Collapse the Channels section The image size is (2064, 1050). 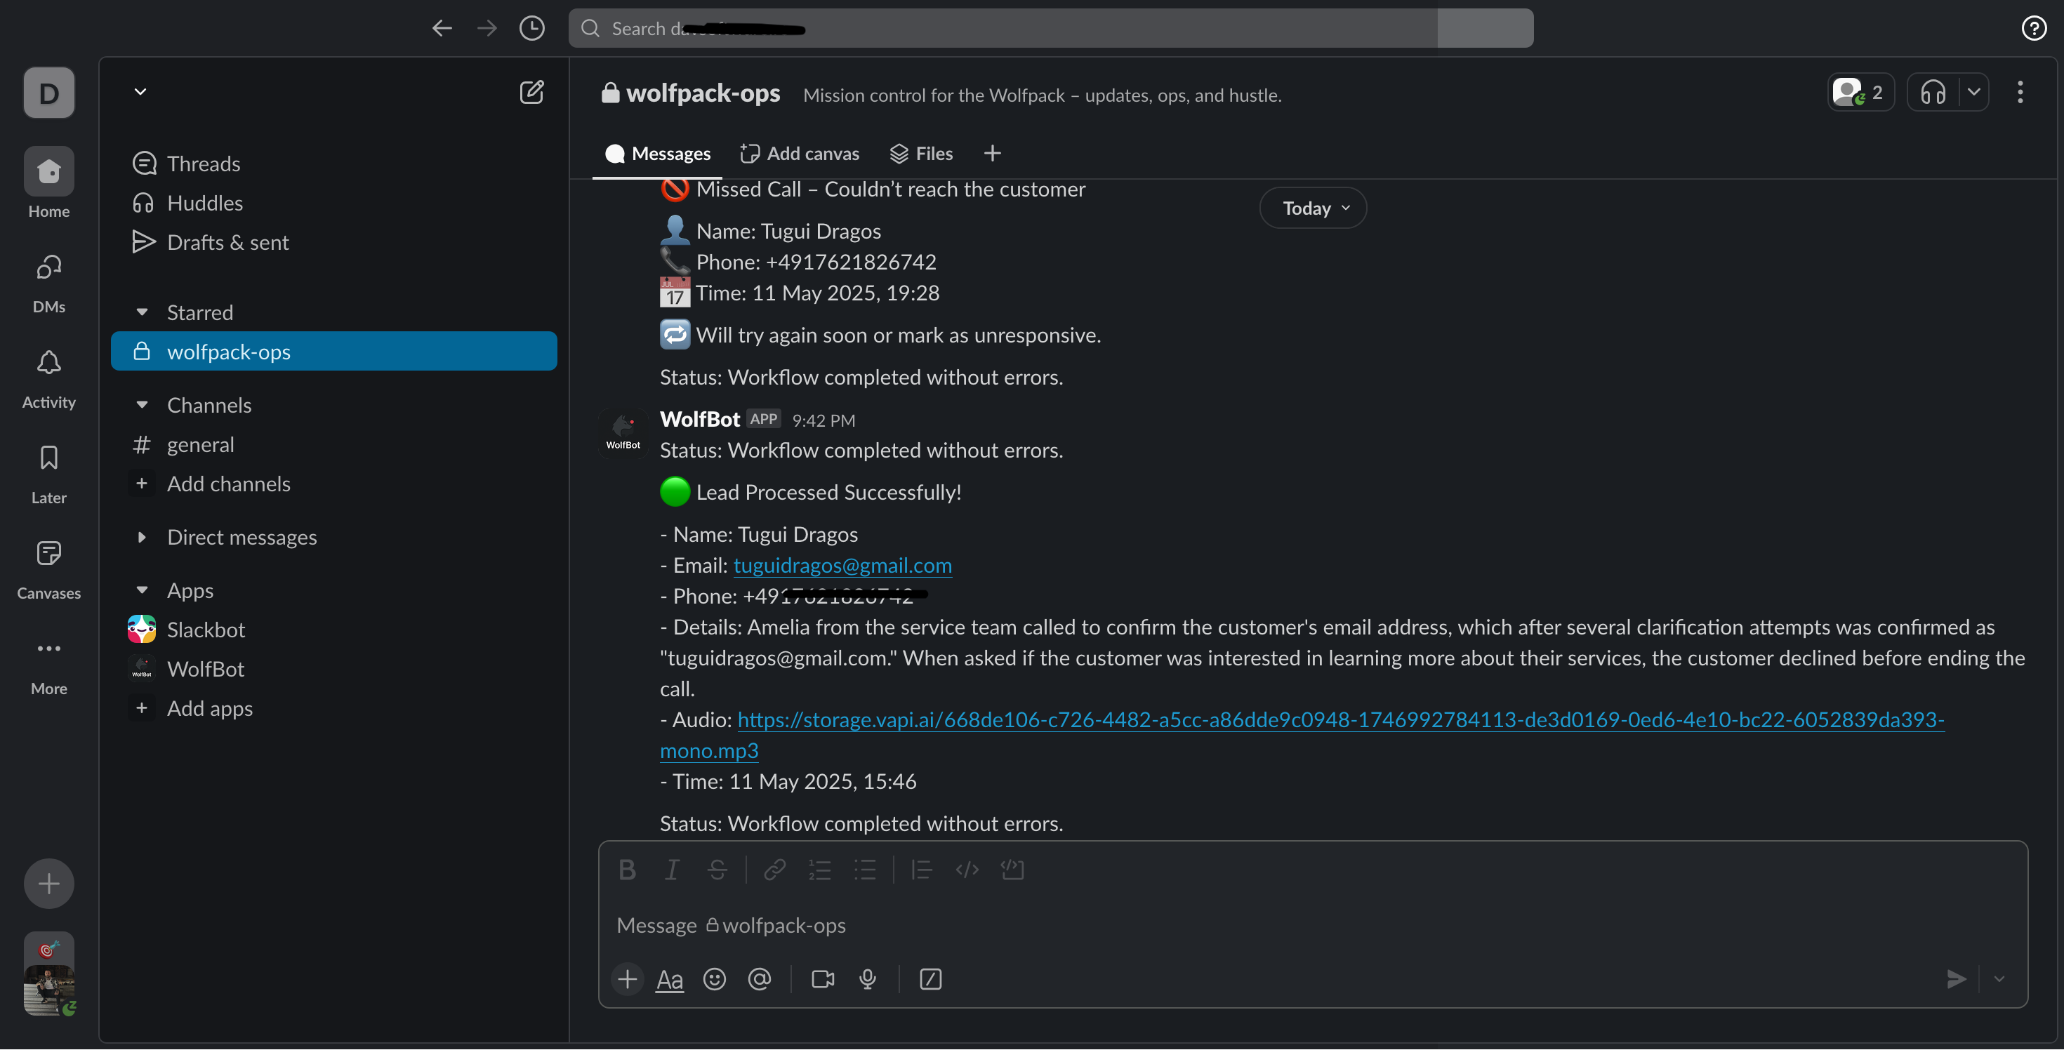tap(142, 405)
